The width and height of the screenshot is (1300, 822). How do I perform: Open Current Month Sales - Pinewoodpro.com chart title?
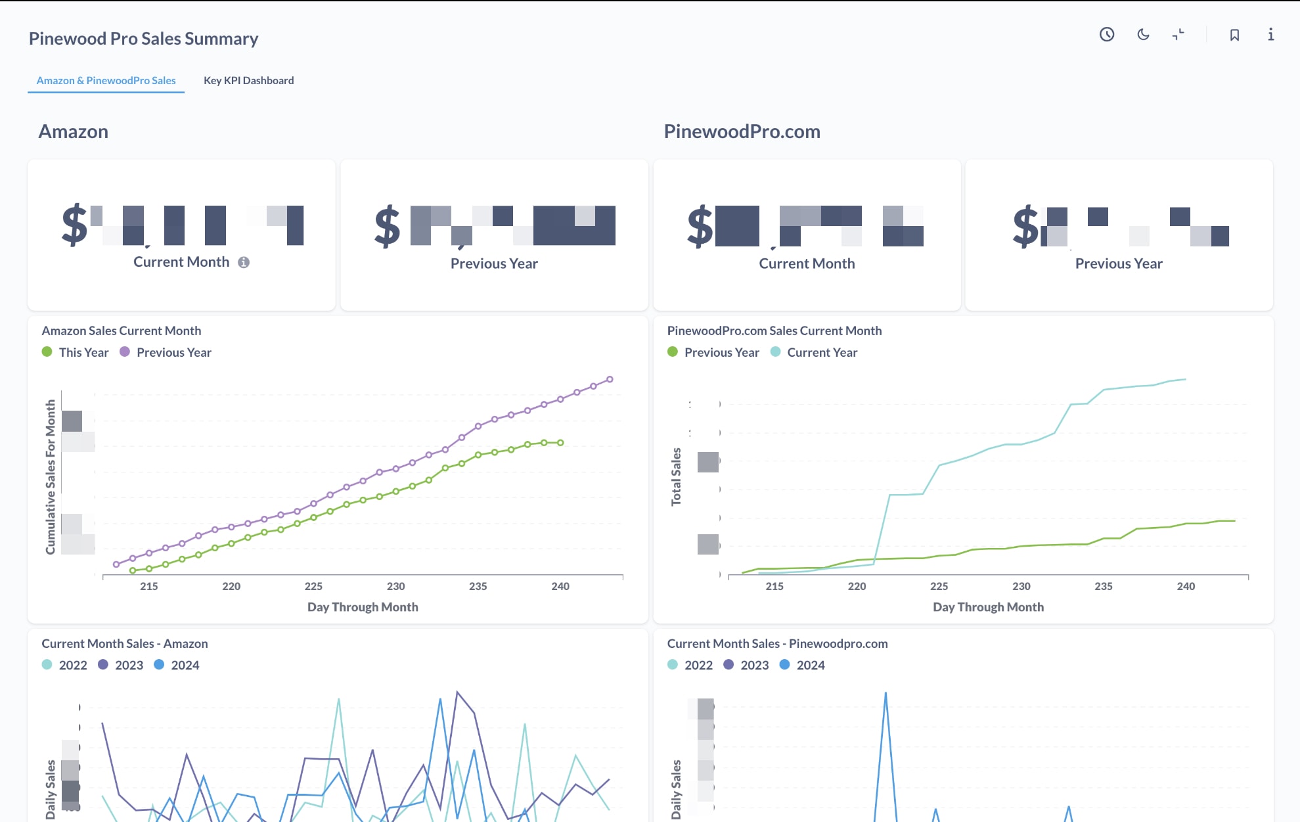click(x=777, y=643)
